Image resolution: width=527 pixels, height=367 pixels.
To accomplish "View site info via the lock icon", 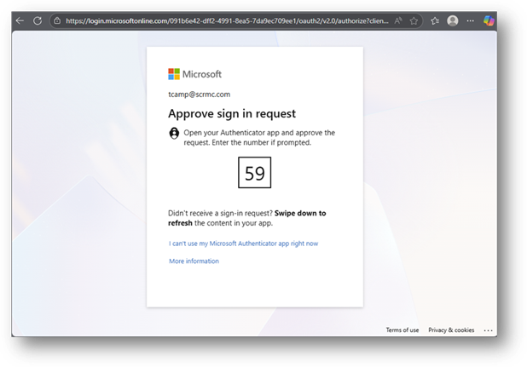I will coord(57,20).
